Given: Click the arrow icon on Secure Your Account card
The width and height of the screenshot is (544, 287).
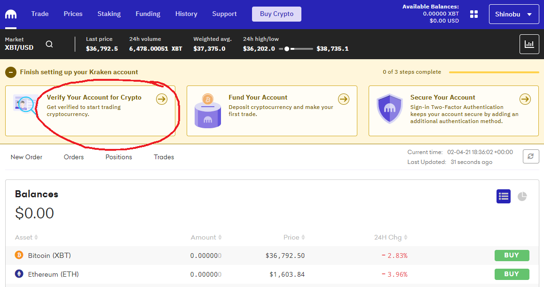Looking at the screenshot, I should [x=525, y=99].
